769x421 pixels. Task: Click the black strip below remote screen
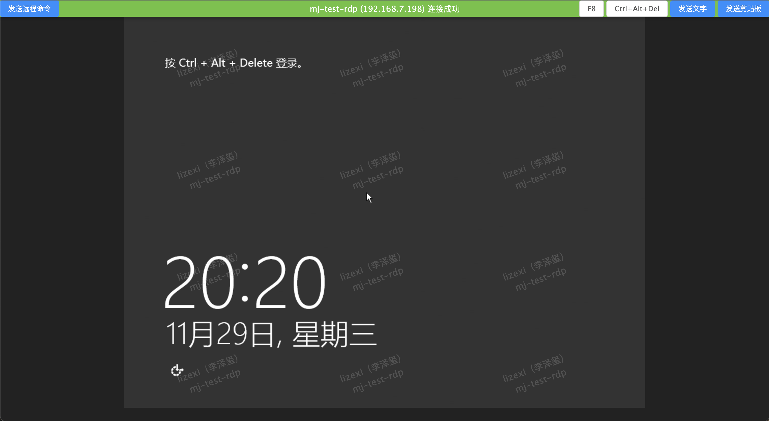384,414
